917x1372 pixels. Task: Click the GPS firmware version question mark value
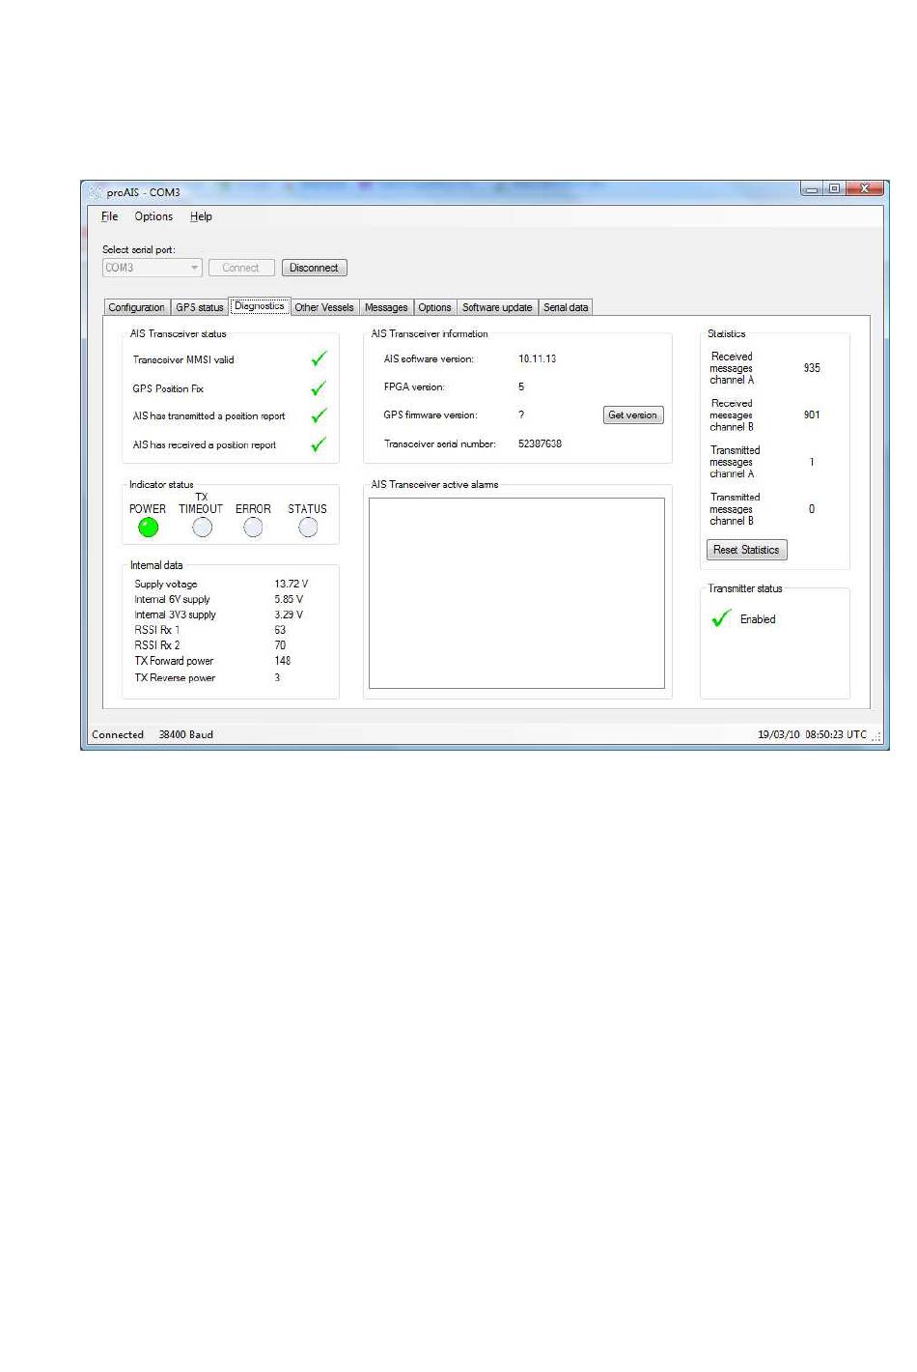(521, 414)
